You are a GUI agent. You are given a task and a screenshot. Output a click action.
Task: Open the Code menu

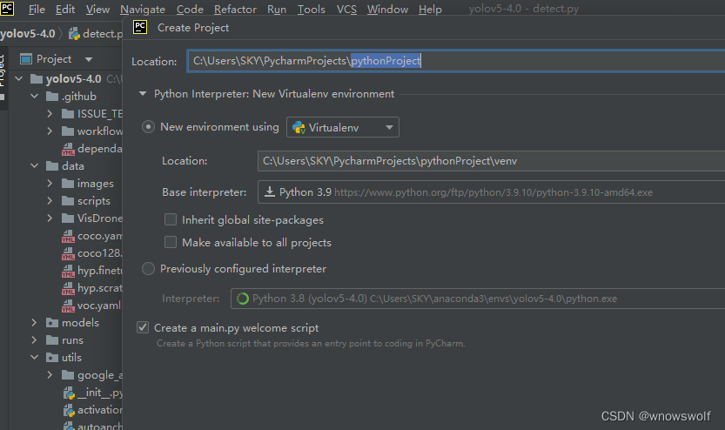[190, 10]
